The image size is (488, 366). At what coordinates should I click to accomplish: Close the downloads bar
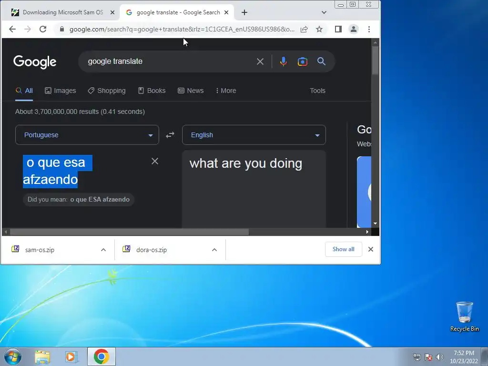tap(371, 249)
